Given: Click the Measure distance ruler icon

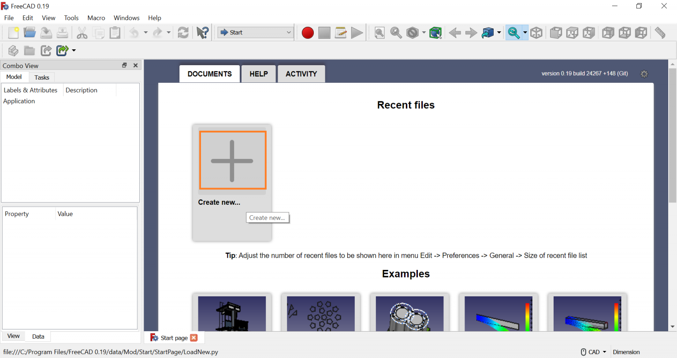Looking at the screenshot, I should tap(660, 33).
